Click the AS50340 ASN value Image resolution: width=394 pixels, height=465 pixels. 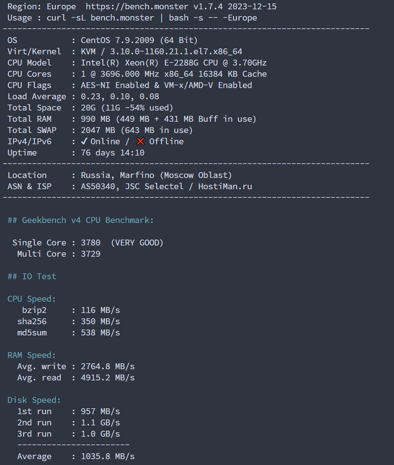click(x=100, y=186)
